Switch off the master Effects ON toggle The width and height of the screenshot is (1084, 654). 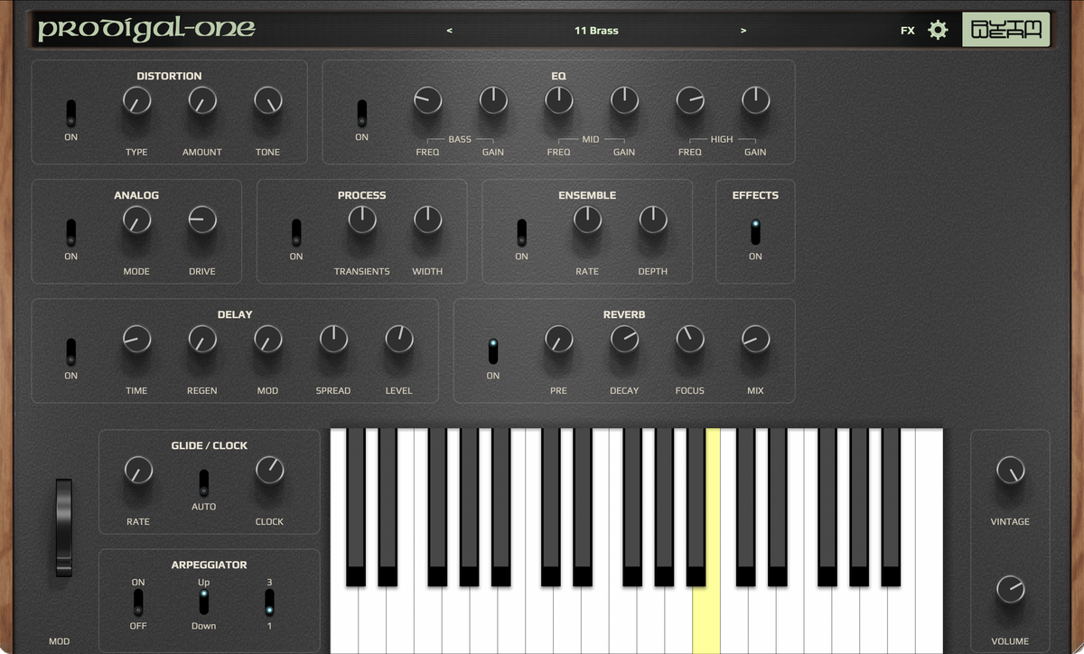pos(755,232)
